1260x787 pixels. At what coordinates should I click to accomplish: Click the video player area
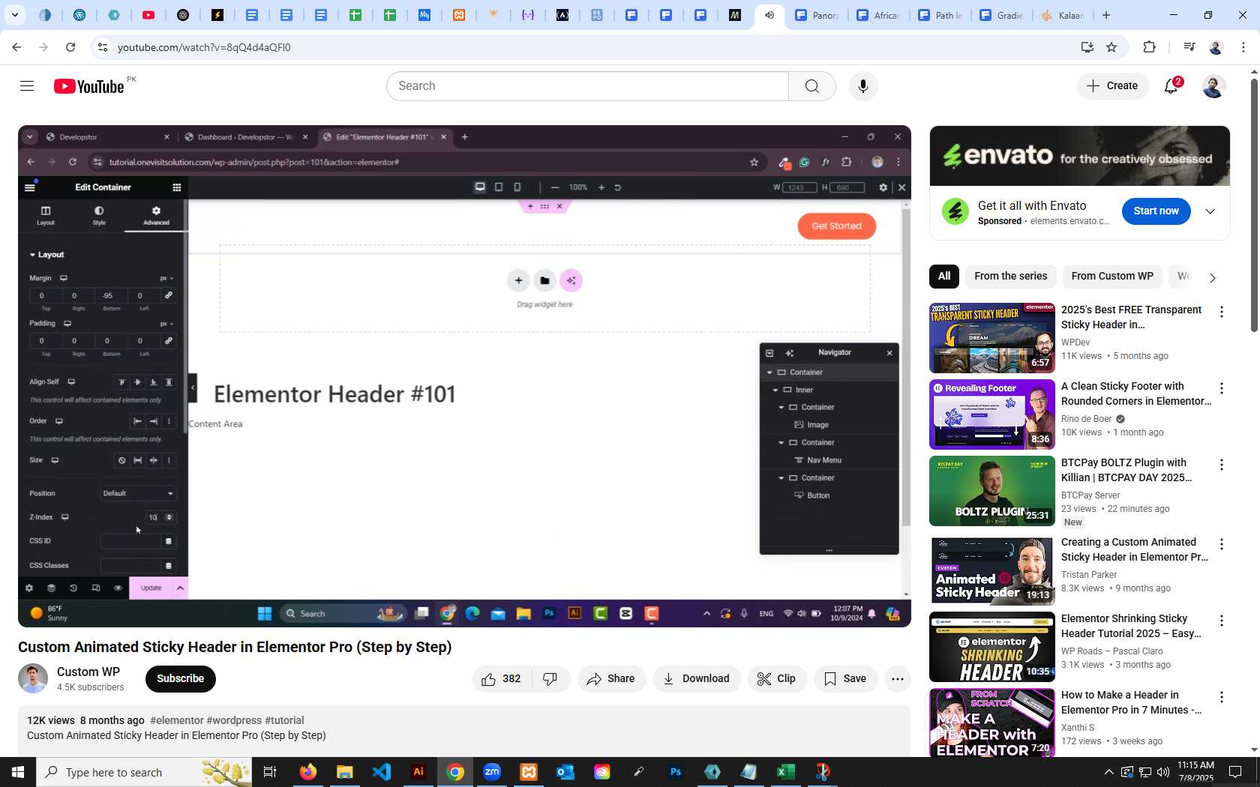pos(464,376)
